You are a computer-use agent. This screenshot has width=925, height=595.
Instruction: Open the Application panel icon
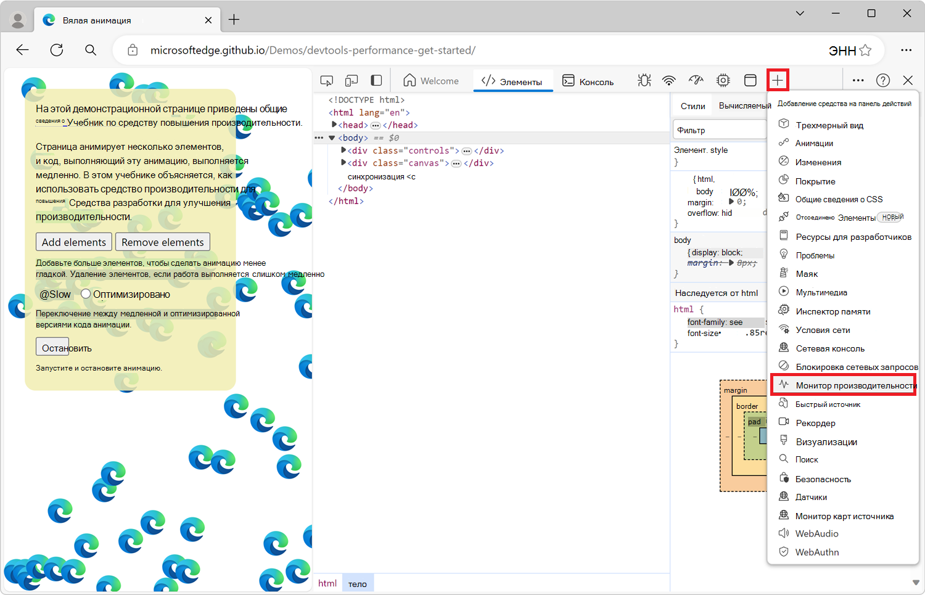point(750,80)
